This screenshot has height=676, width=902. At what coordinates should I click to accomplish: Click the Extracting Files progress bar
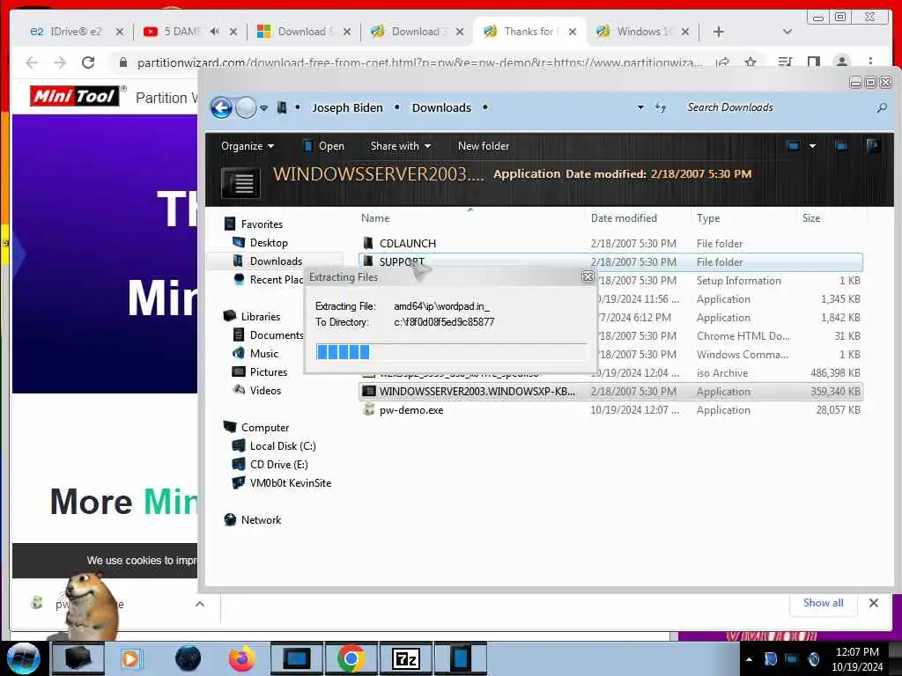coord(451,352)
